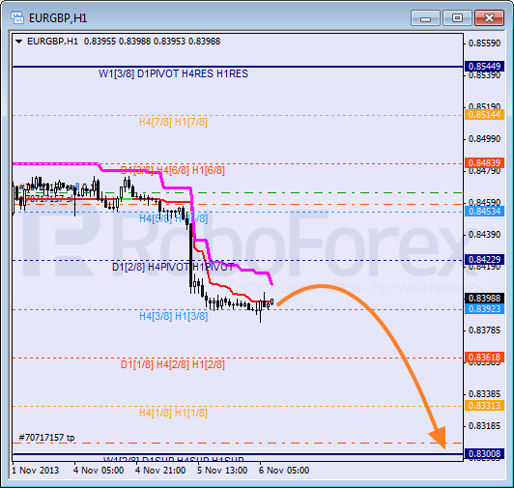
Task: Click the 4 Nov 05:00 time axis label
Action: point(99,471)
